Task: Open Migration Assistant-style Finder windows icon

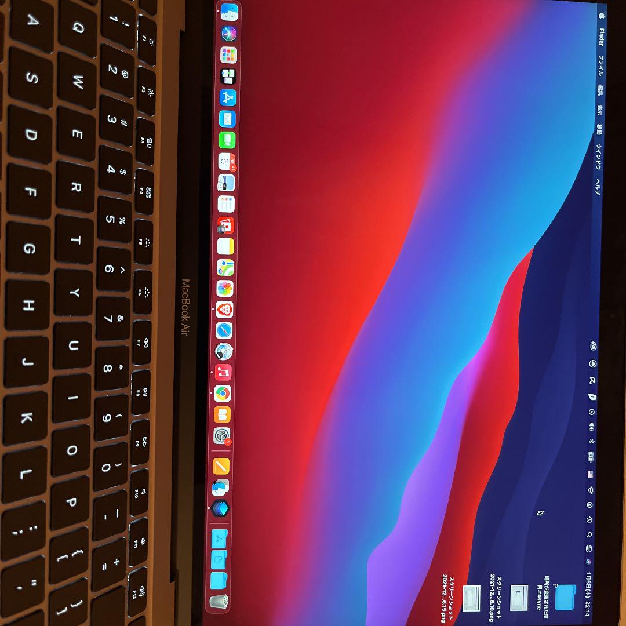Action: pyautogui.click(x=221, y=487)
